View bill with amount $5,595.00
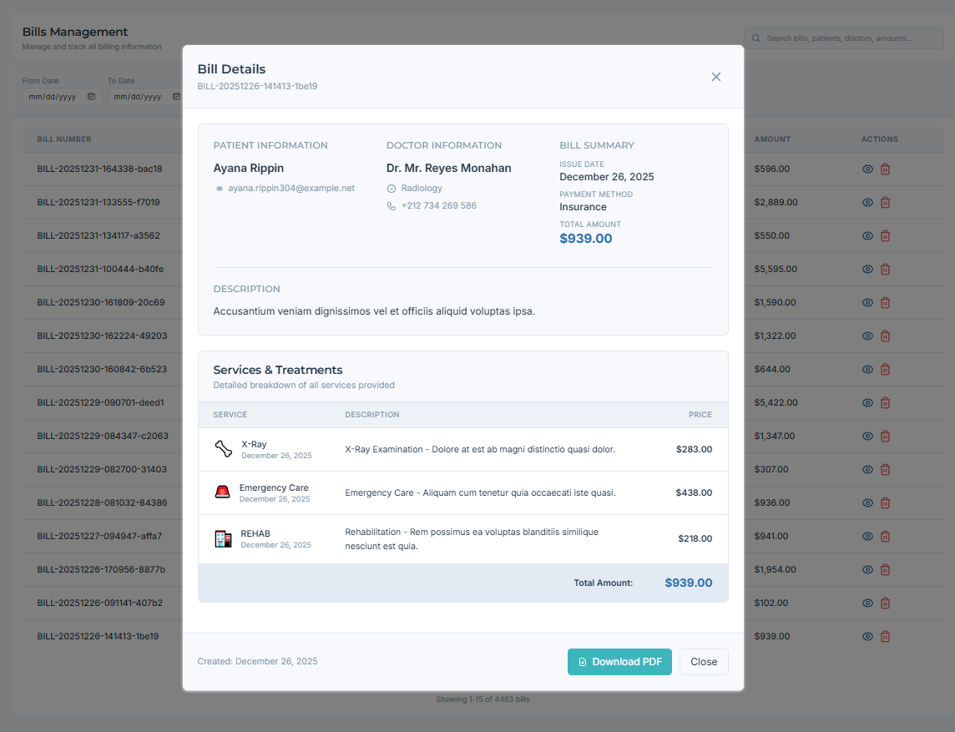 pos(867,270)
